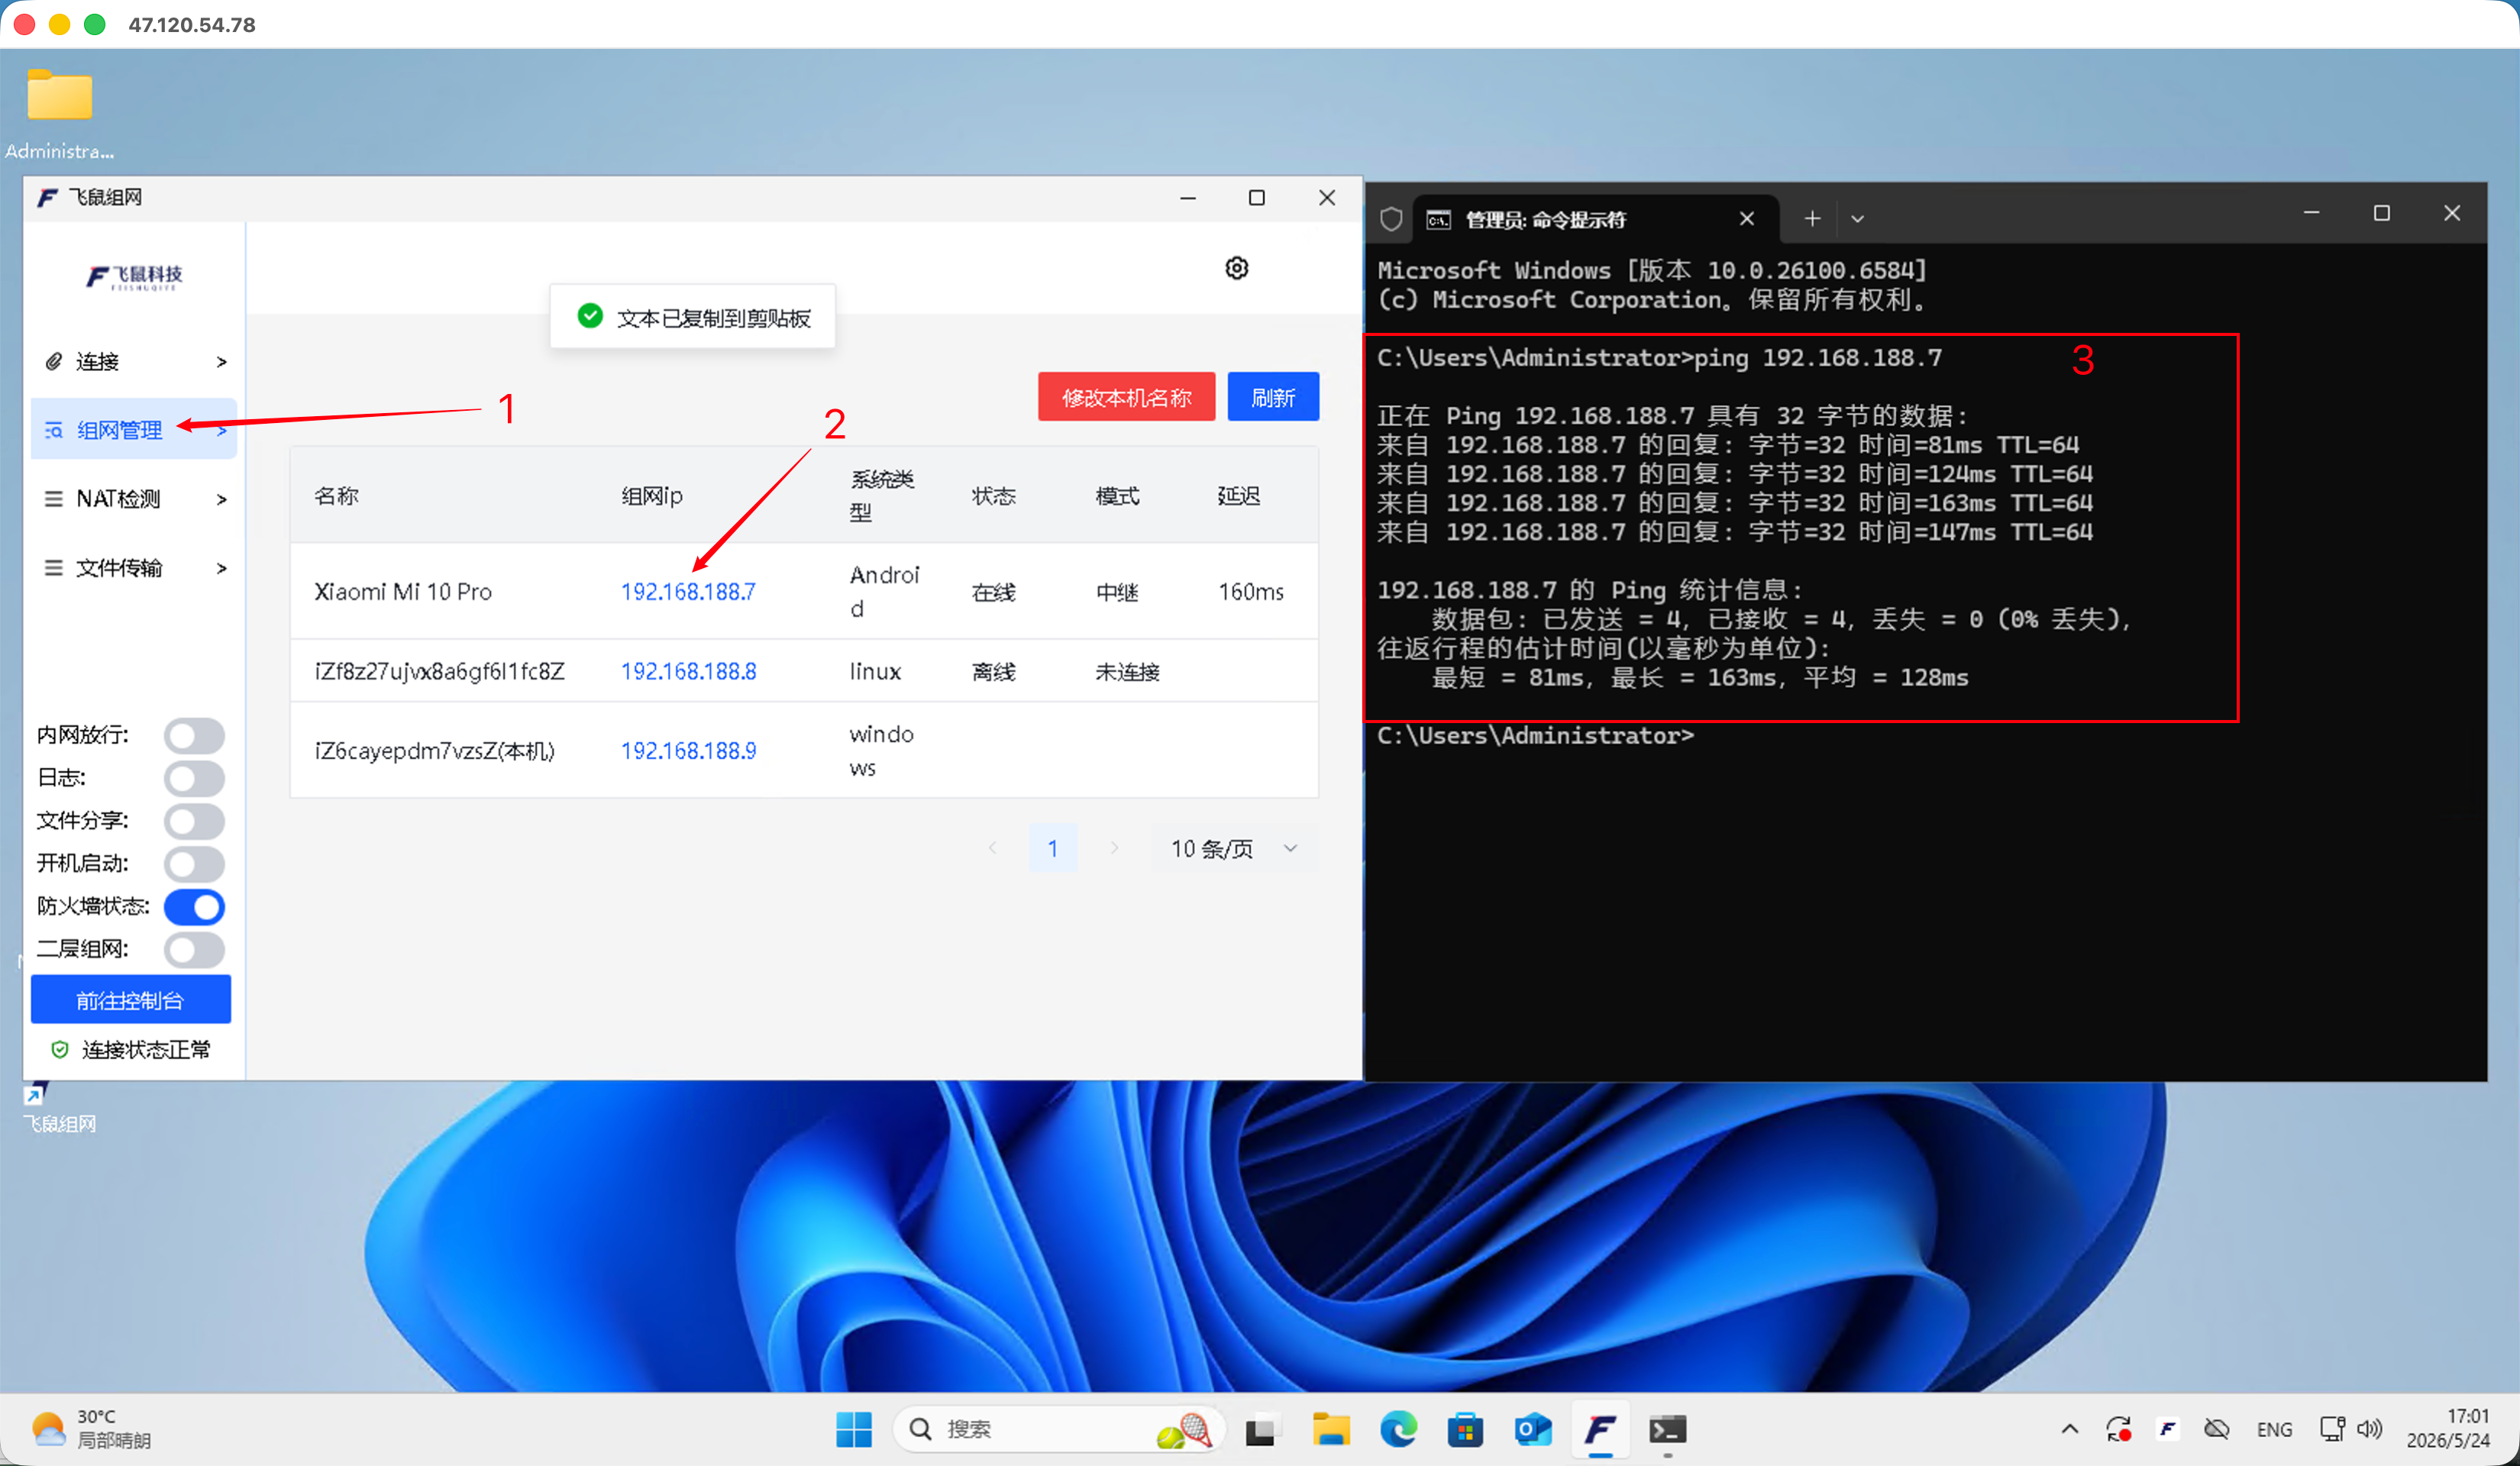Switch the ENG input language indicator
Screen dimensions: 2520x1466
[x=2274, y=1429]
